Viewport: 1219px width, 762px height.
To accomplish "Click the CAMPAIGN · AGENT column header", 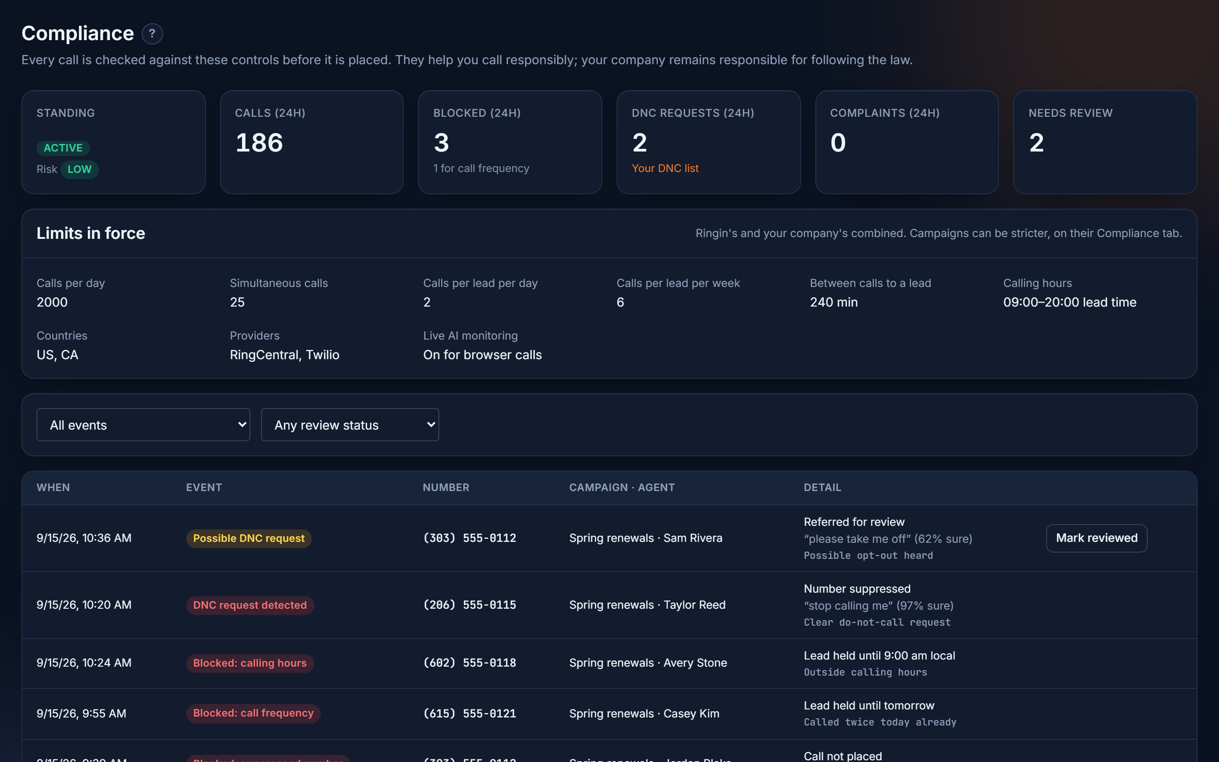I will coord(622,488).
